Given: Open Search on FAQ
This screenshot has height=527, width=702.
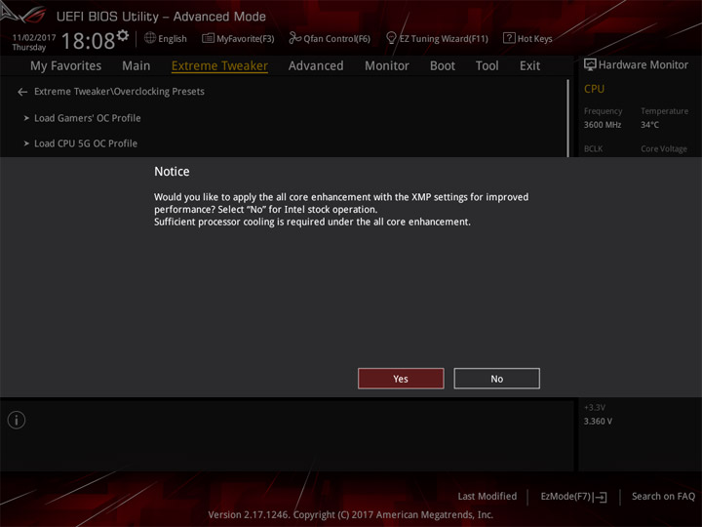Looking at the screenshot, I should 664,496.
